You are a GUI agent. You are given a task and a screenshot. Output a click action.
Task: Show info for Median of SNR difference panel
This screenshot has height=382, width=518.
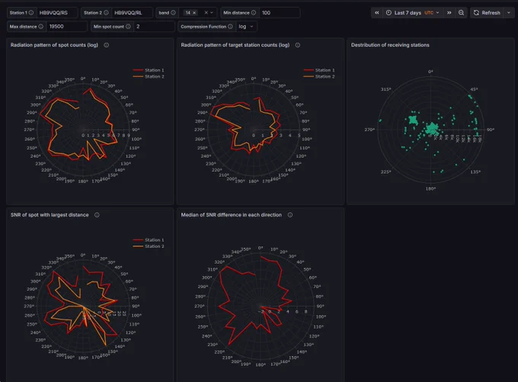[290, 215]
